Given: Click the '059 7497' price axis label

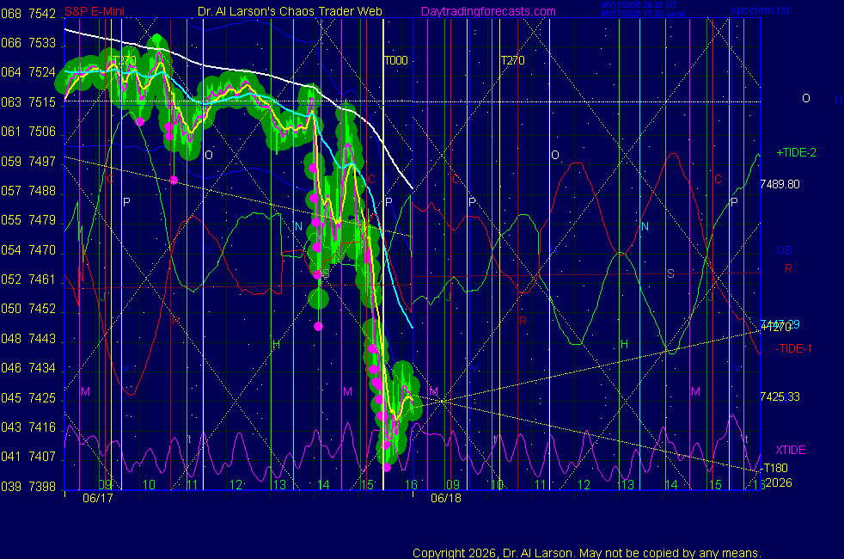Looking at the screenshot, I should point(28,162).
